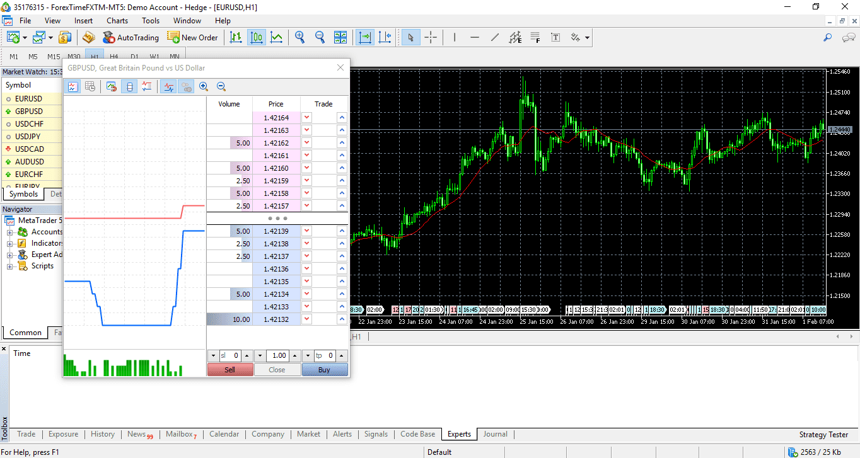The image size is (860, 458).
Task: Open search using the magnifier icon
Action: [x=828, y=38]
